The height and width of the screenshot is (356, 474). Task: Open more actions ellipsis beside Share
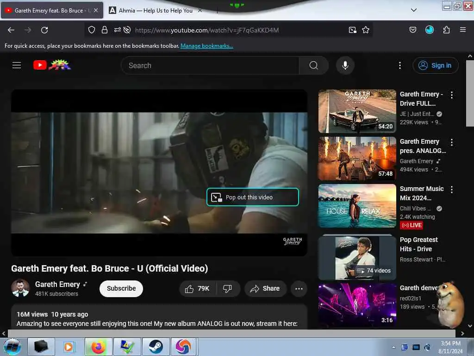click(x=299, y=288)
